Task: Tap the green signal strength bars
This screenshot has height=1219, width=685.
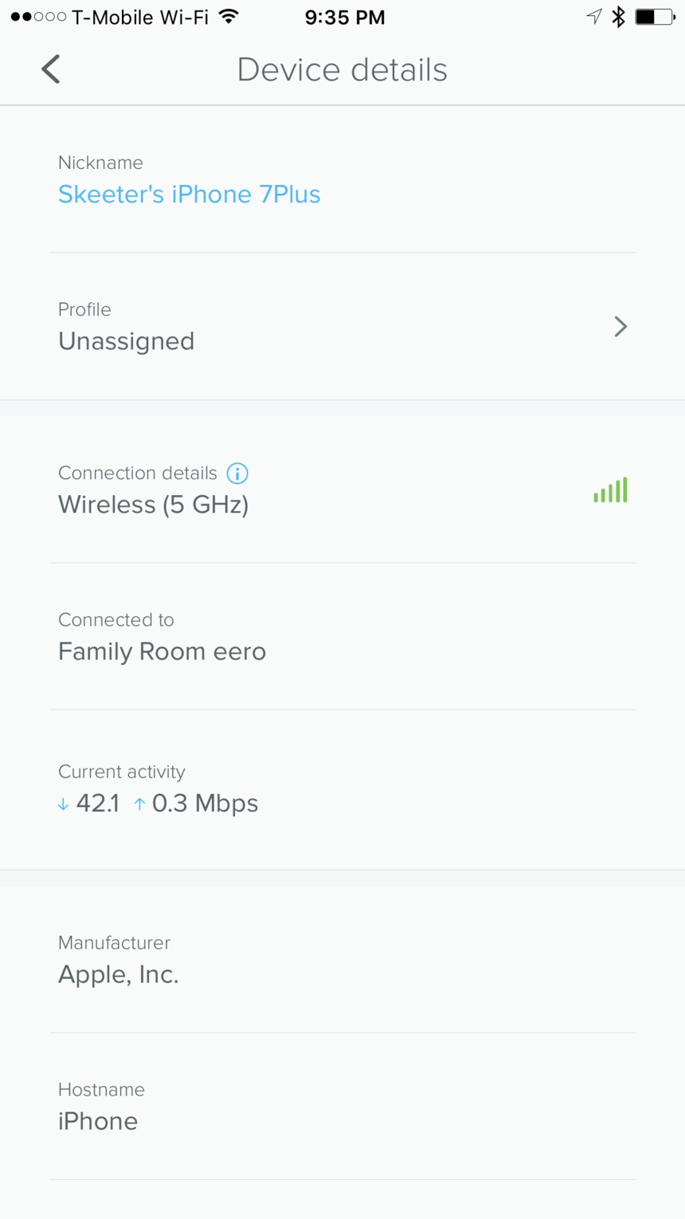Action: 610,490
